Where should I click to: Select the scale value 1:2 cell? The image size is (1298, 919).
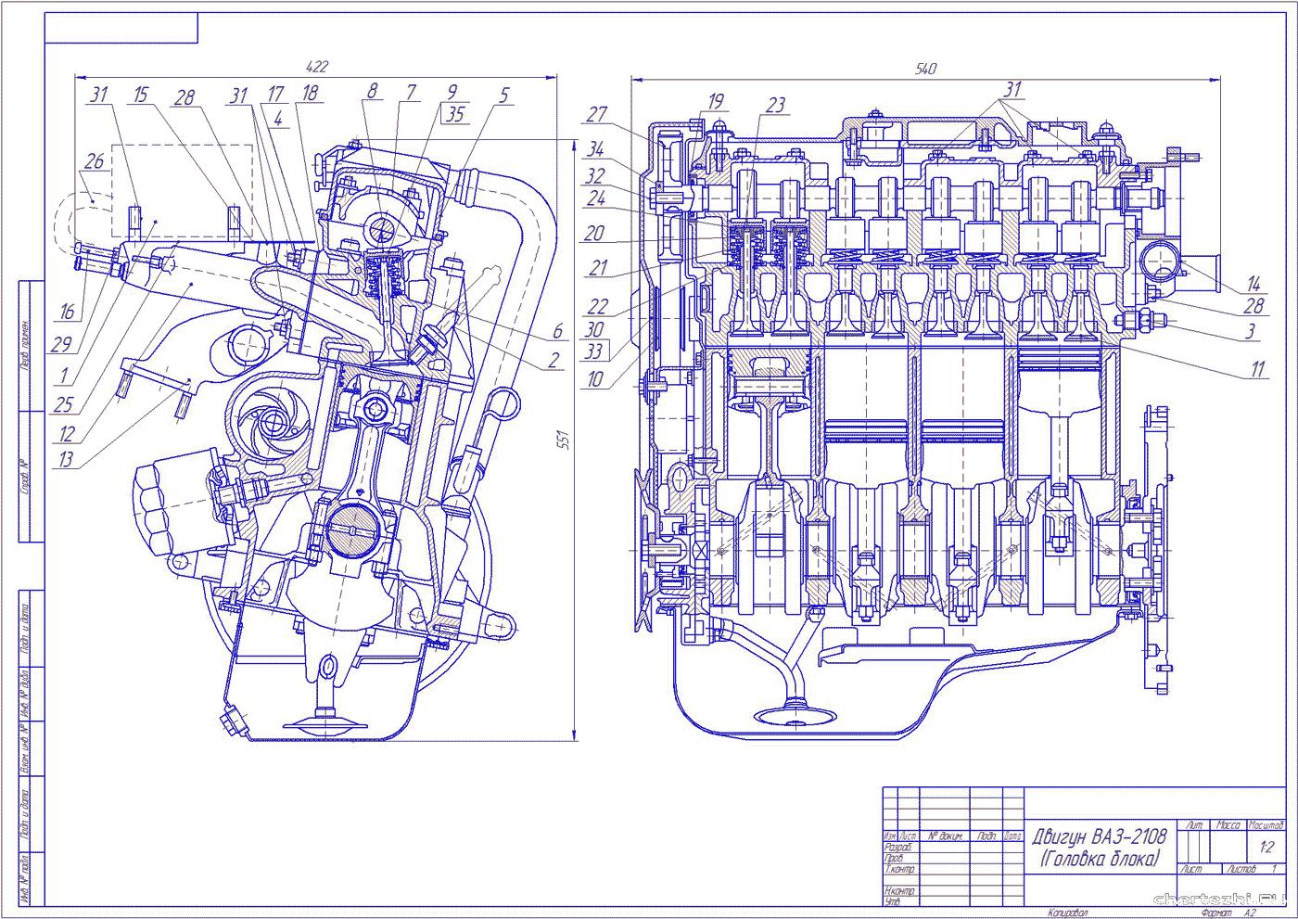tap(1266, 847)
